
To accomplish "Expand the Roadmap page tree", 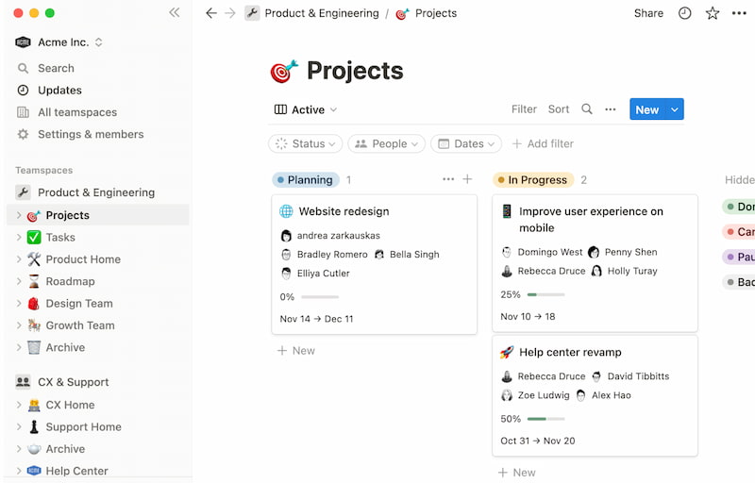I will click(x=18, y=281).
